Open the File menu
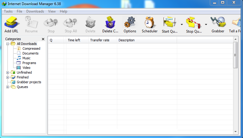243x138 pixels. point(19,11)
